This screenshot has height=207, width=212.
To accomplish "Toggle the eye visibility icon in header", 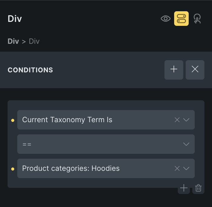I will pyautogui.click(x=166, y=19).
